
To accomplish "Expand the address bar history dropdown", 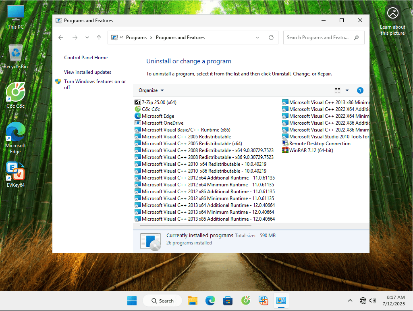I will [x=257, y=38].
